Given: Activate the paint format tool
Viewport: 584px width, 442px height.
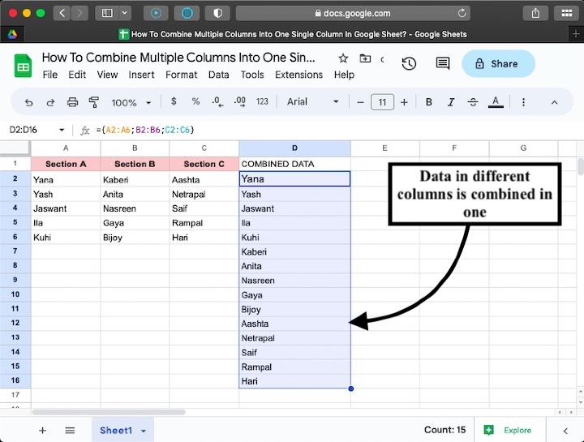Looking at the screenshot, I should coord(93,102).
